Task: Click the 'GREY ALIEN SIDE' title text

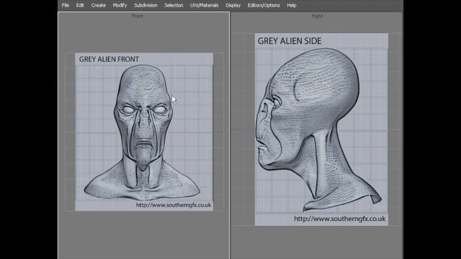Action: pos(290,41)
